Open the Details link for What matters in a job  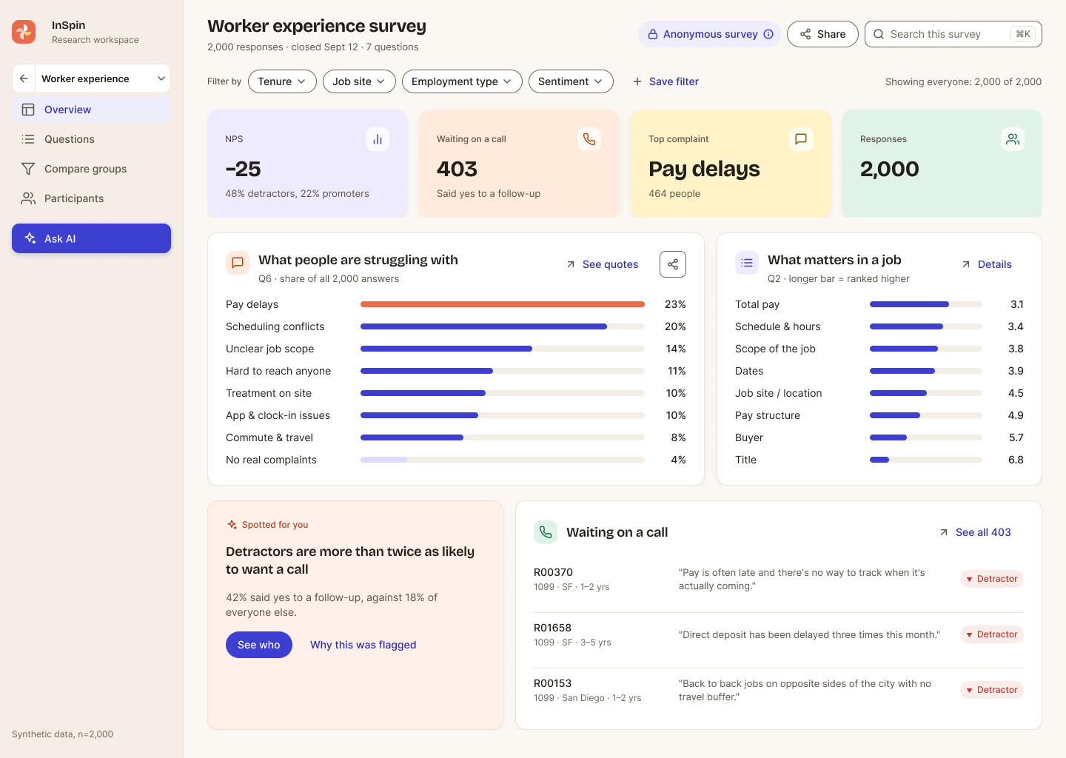[986, 264]
